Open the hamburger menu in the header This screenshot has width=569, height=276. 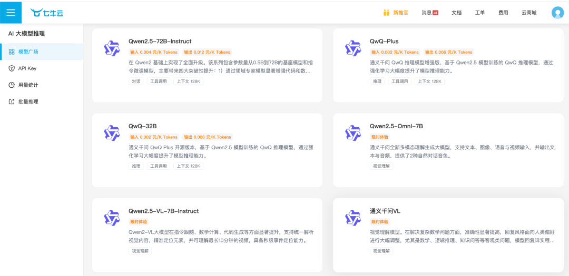pyautogui.click(x=11, y=12)
